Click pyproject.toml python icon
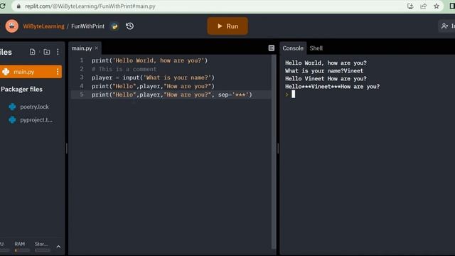This screenshot has height=256, width=455. pyautogui.click(x=12, y=120)
